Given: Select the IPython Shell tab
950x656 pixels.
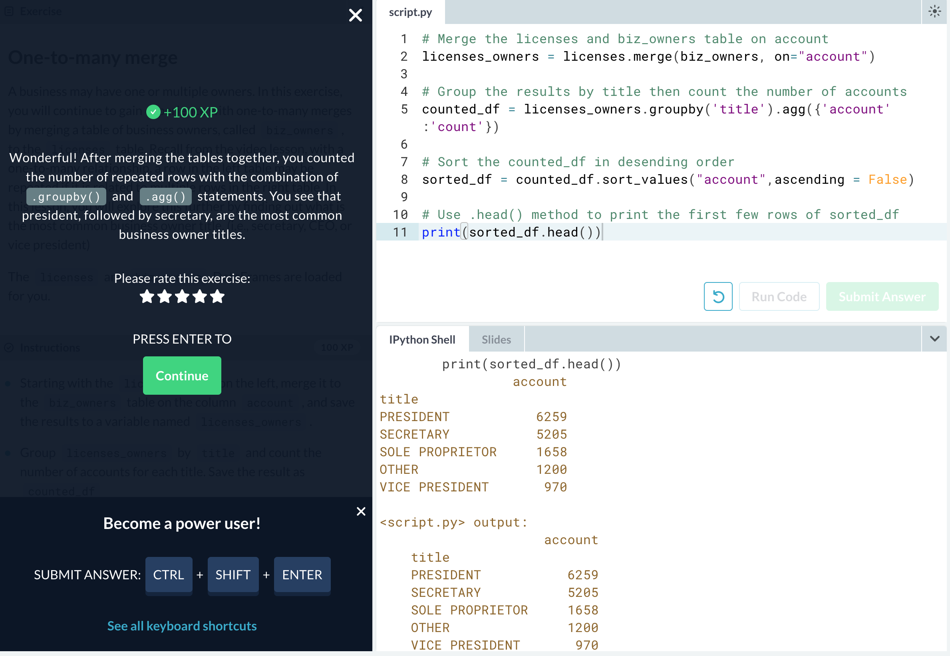Looking at the screenshot, I should click(421, 340).
